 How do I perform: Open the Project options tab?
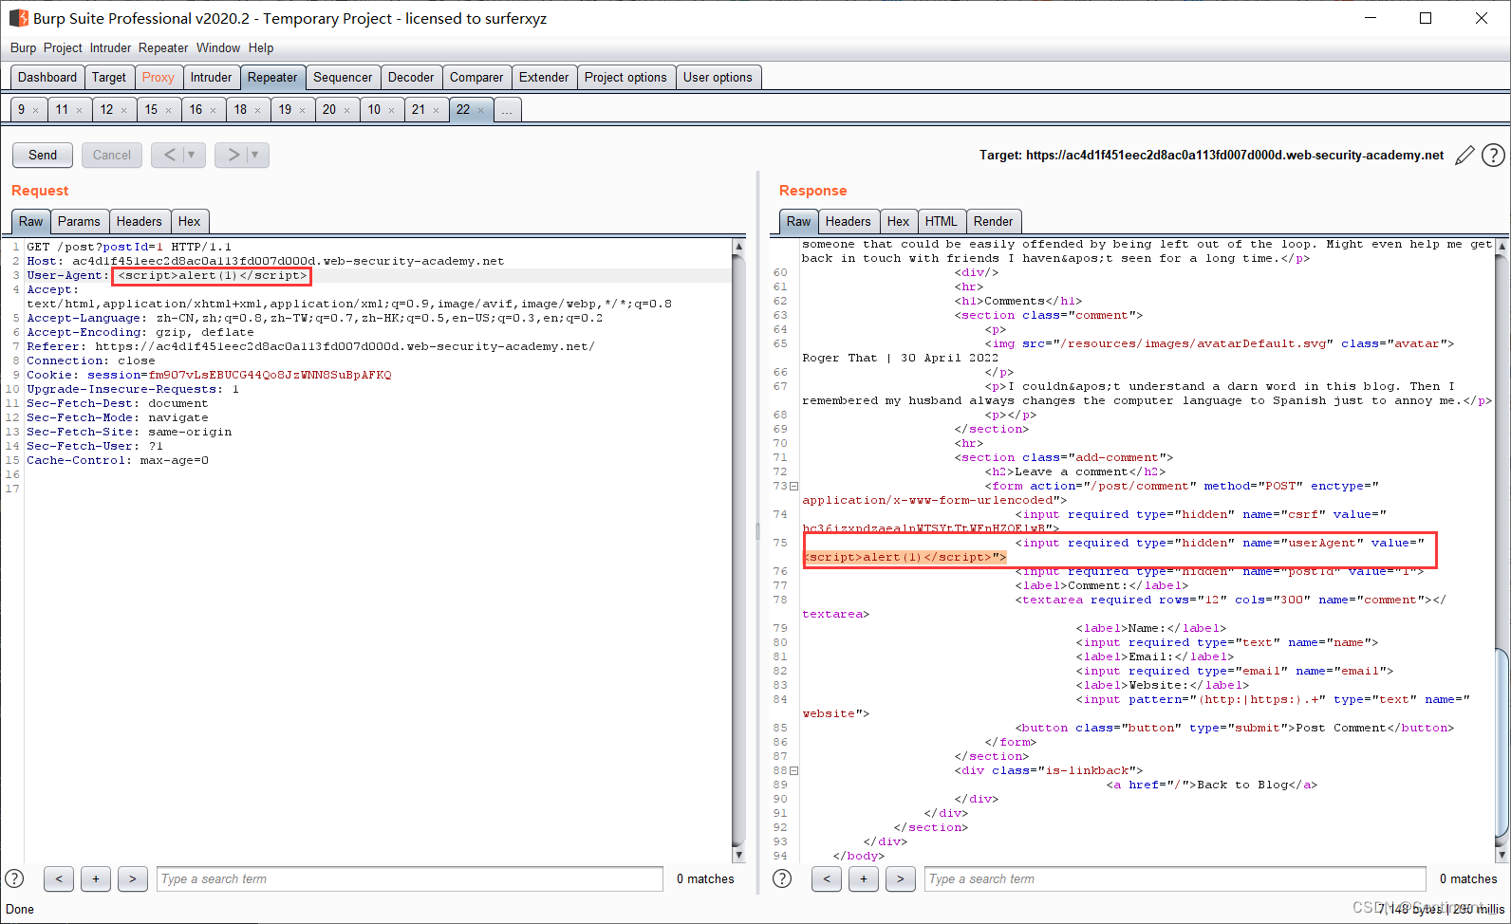(x=625, y=77)
